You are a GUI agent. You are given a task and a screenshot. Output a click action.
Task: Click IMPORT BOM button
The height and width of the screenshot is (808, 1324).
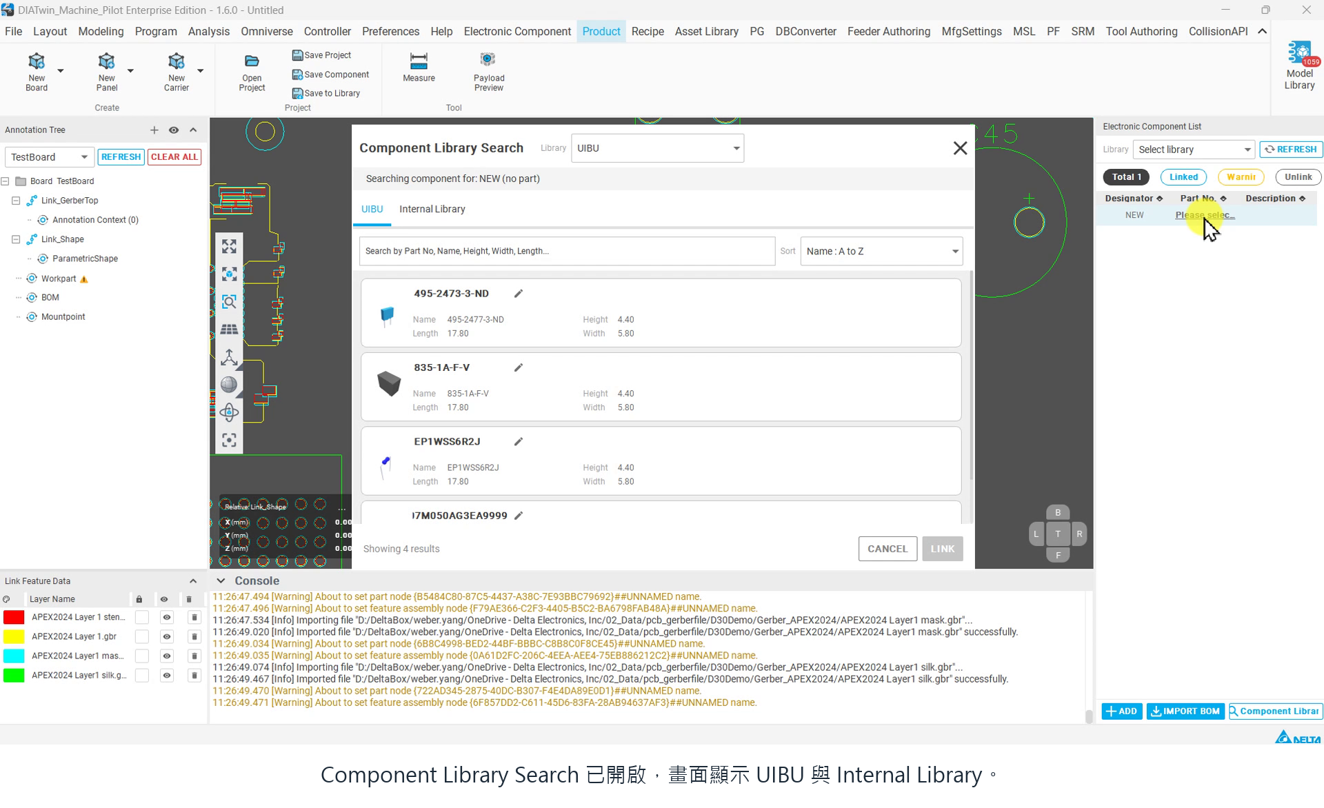[1185, 711]
